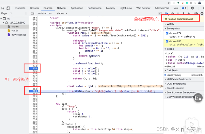Step into next function call

(x=178, y=13)
